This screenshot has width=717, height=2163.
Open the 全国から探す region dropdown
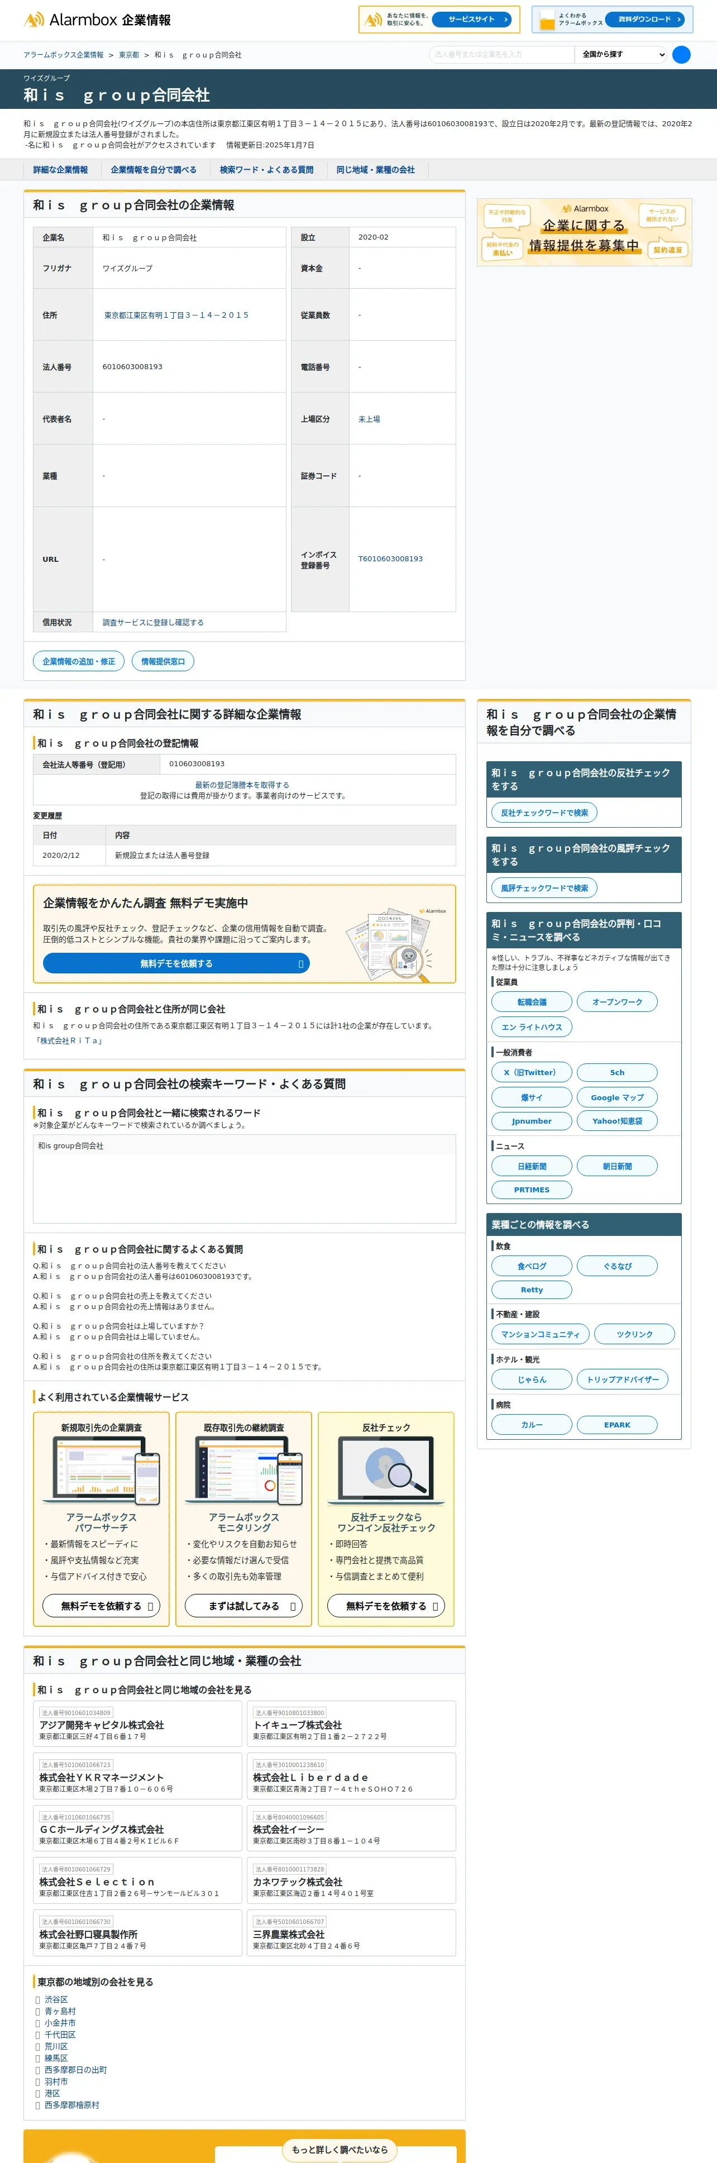pos(622,55)
